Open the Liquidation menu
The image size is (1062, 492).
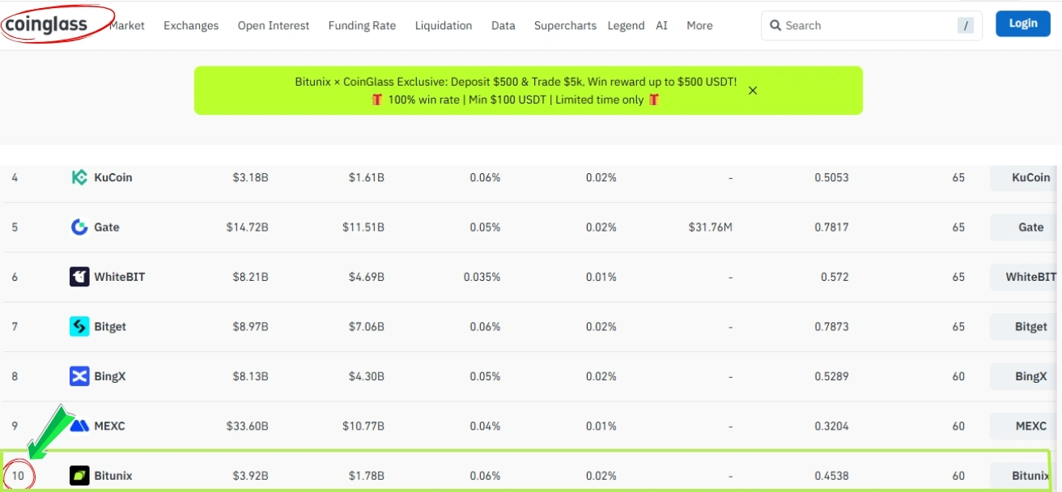click(444, 26)
